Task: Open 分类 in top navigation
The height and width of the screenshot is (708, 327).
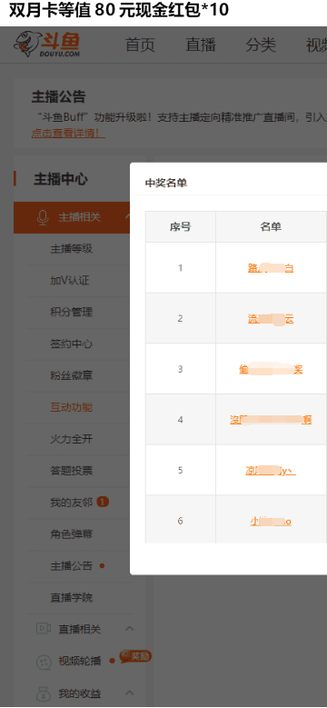Action: 261,45
